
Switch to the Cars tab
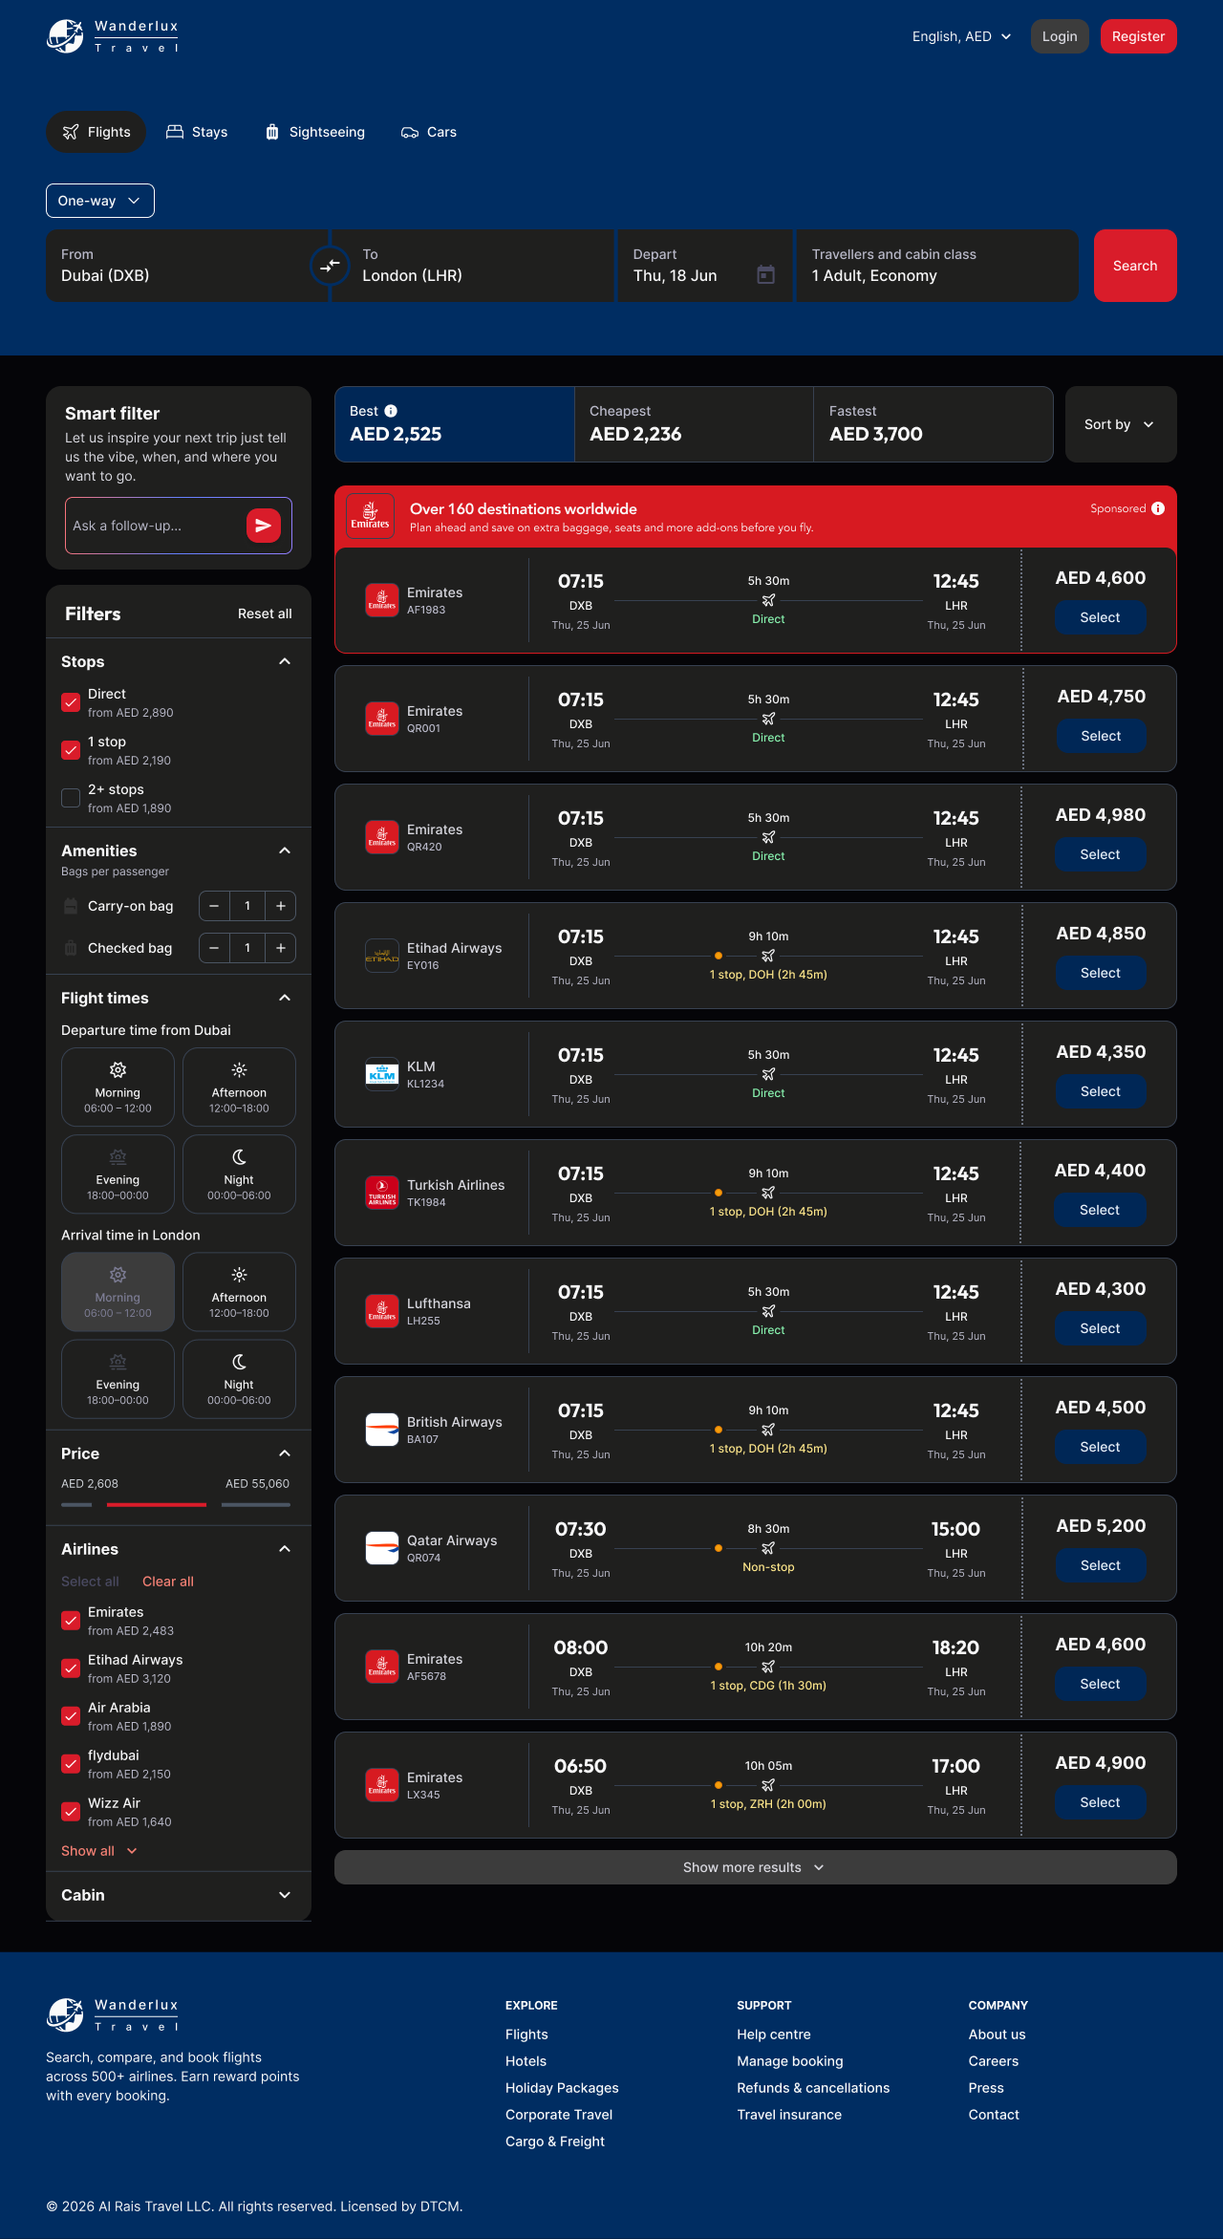click(429, 132)
